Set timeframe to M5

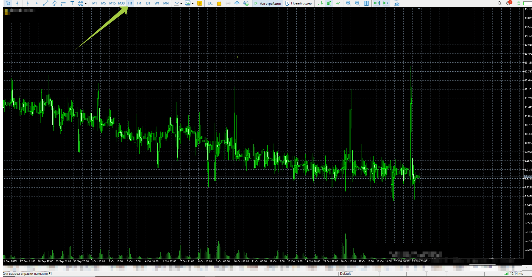(x=104, y=3)
